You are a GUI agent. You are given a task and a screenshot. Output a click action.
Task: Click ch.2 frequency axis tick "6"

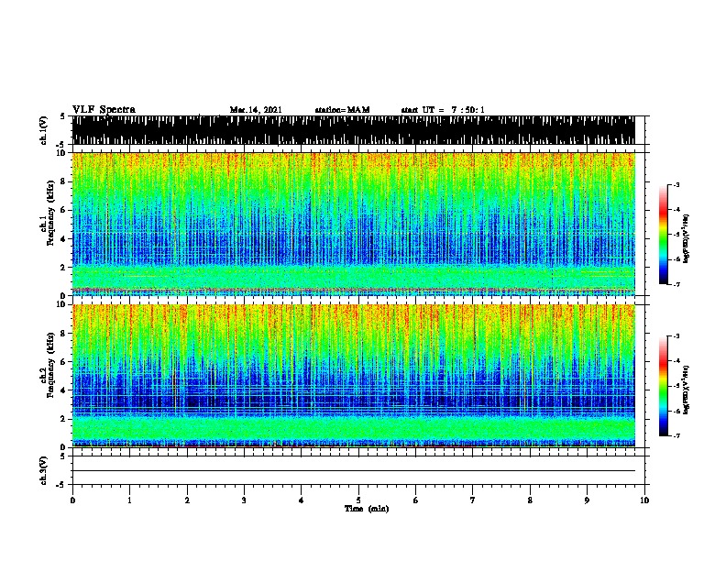click(64, 362)
